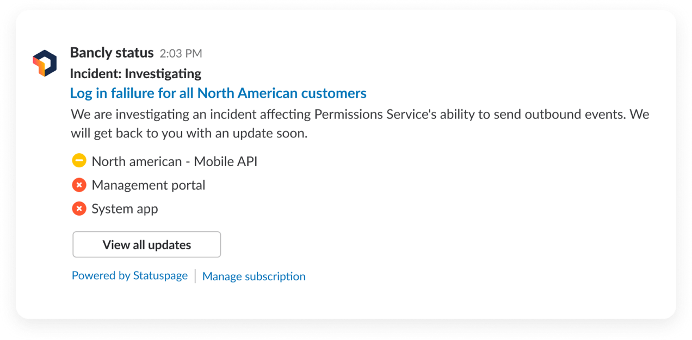Select the North american - Mobile API status indicator
This screenshot has height=340, width=692.
pyautogui.click(x=79, y=160)
